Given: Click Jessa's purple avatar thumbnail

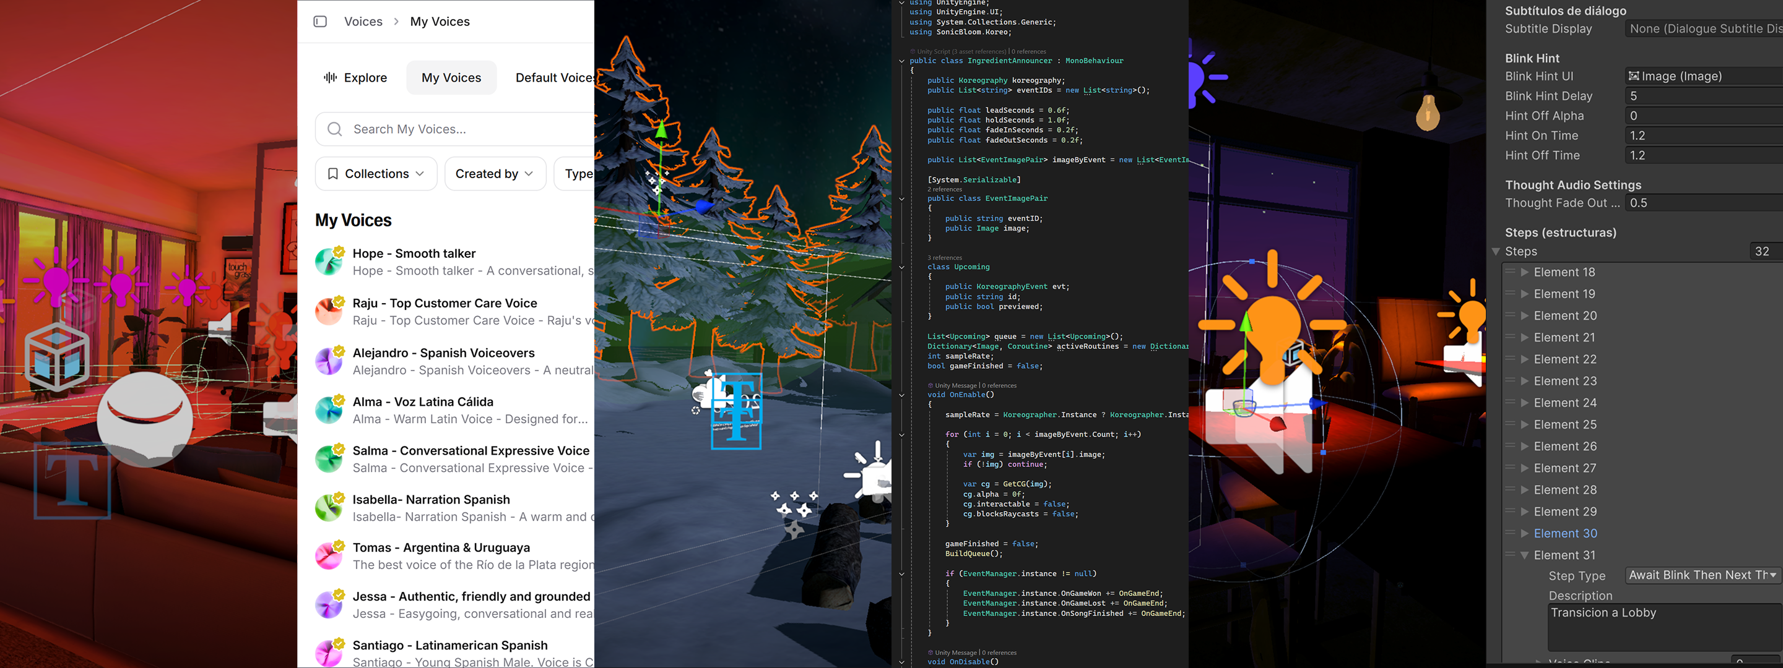Looking at the screenshot, I should [329, 605].
